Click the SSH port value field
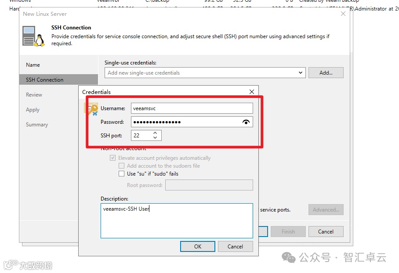 click(x=142, y=136)
